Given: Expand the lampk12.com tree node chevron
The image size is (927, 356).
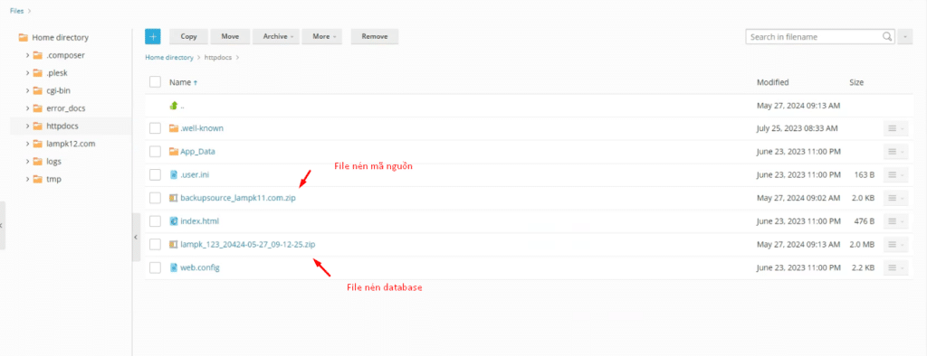Looking at the screenshot, I should [27, 144].
